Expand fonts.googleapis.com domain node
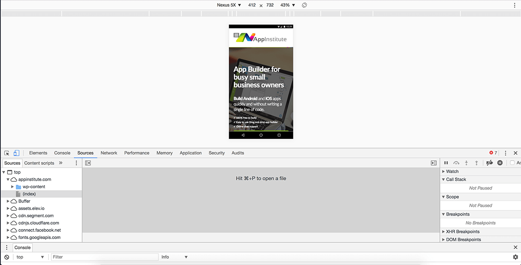This screenshot has width=521, height=265. pyautogui.click(x=8, y=238)
